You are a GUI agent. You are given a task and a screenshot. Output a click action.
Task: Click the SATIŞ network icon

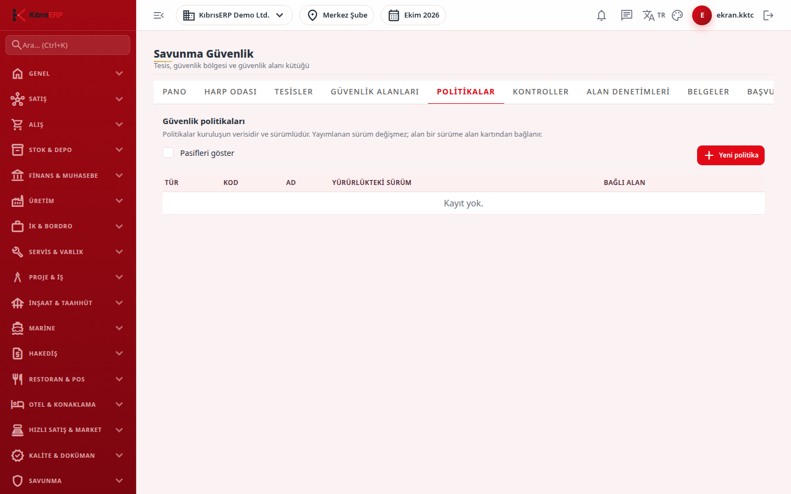click(x=18, y=99)
